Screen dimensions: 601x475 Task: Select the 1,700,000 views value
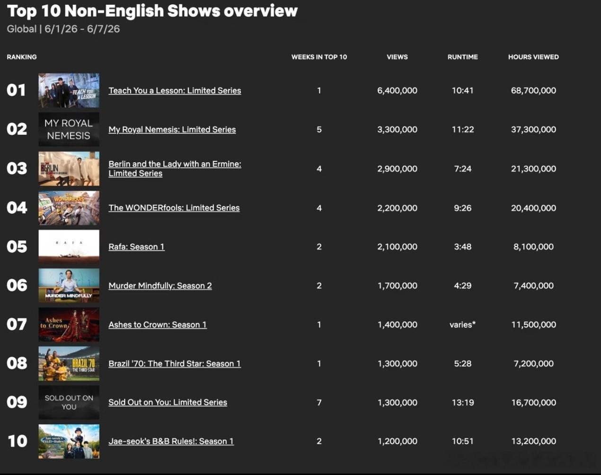(x=397, y=285)
